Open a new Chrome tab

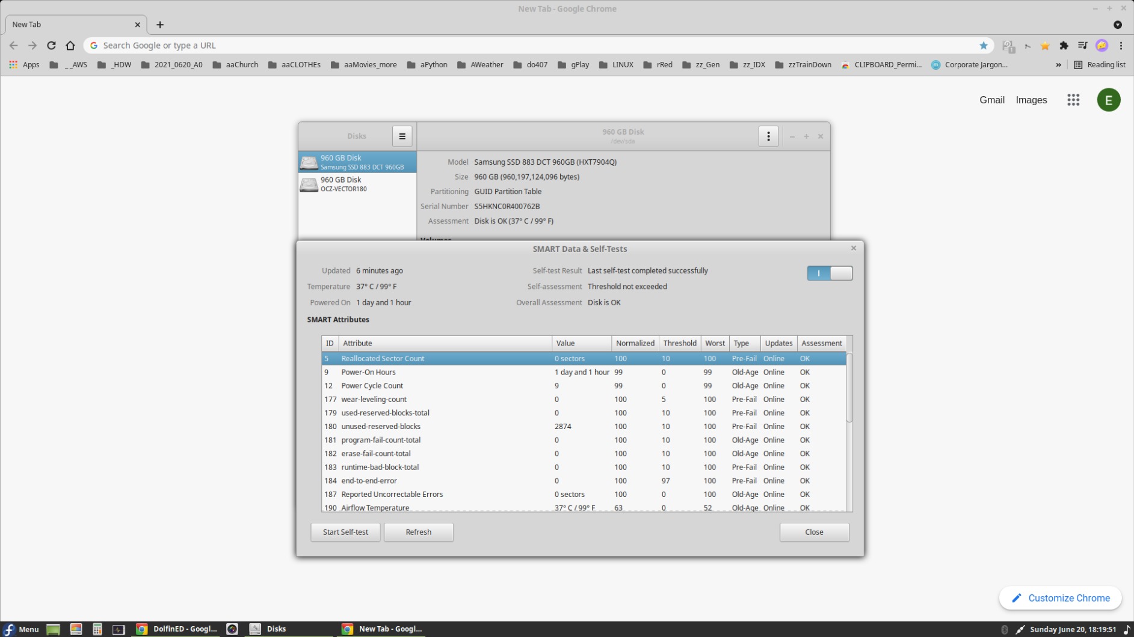[160, 25]
